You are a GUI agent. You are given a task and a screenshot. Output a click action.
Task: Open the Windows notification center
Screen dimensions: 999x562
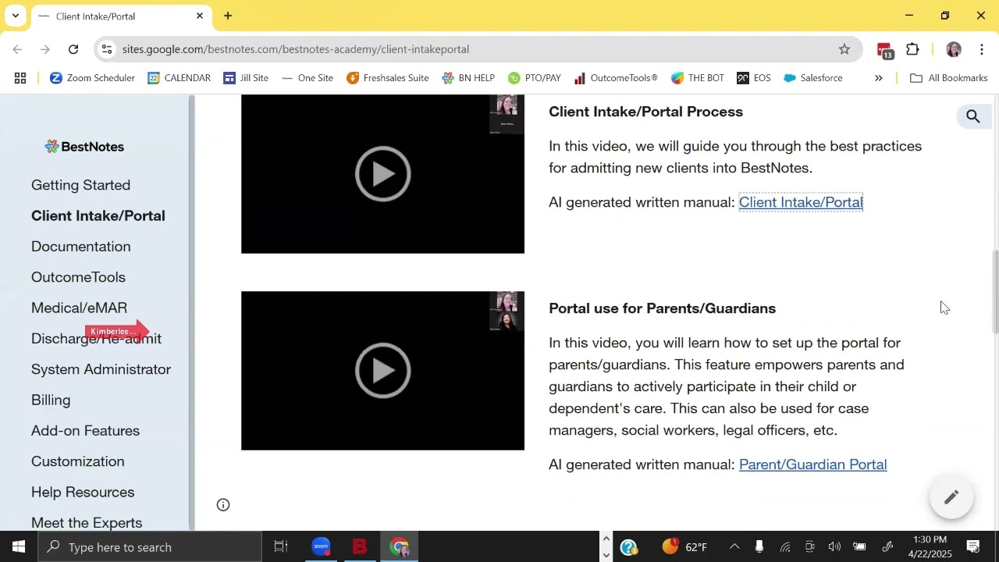coord(973,547)
